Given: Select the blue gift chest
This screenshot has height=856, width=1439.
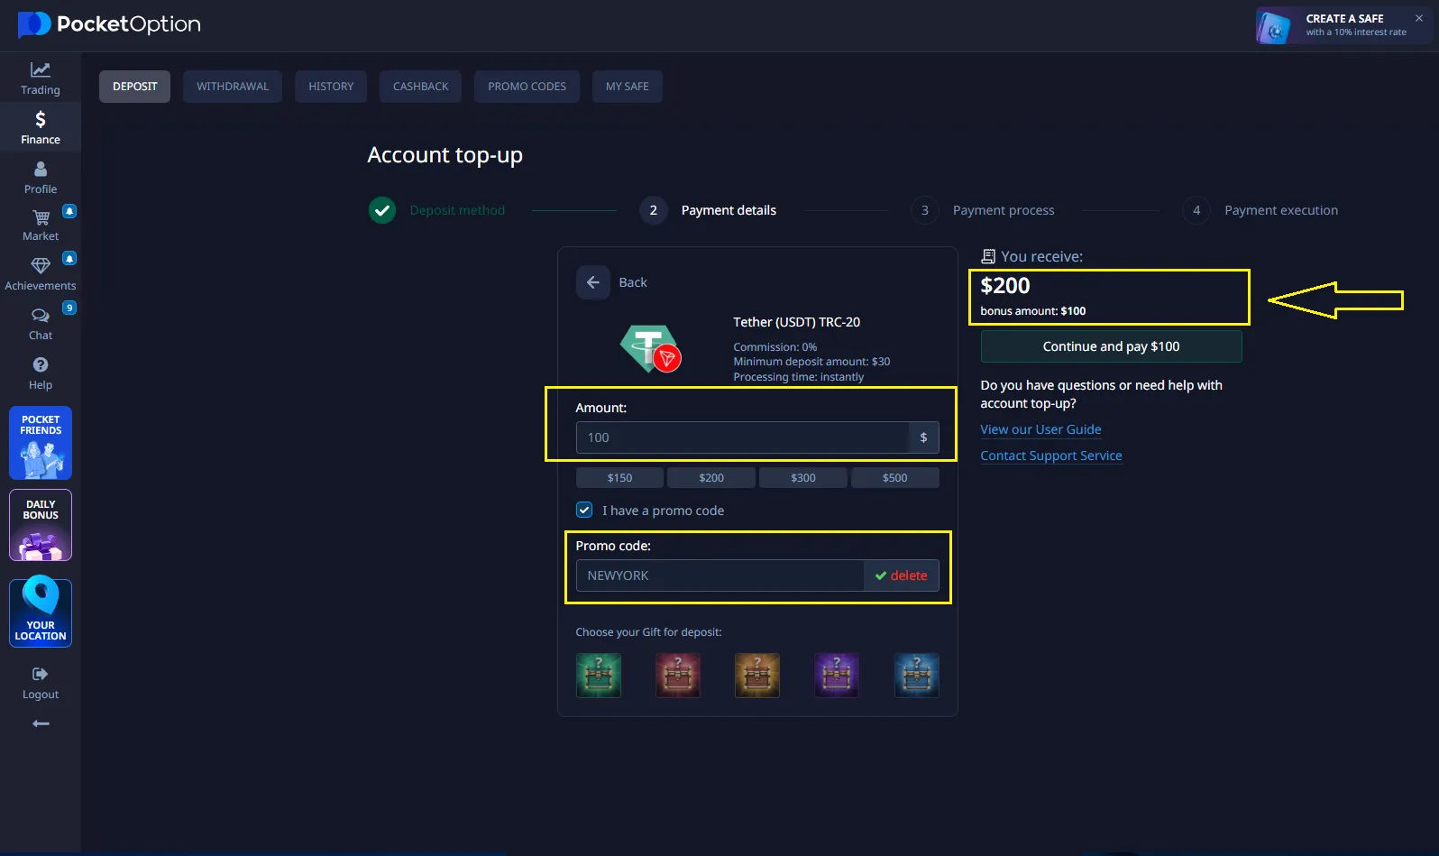Looking at the screenshot, I should [917, 676].
